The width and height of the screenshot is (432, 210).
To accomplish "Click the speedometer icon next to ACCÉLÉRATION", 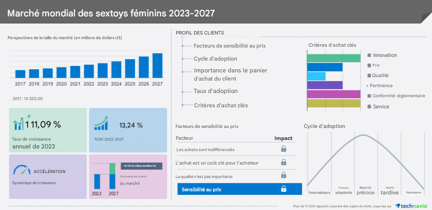I will (22, 170).
